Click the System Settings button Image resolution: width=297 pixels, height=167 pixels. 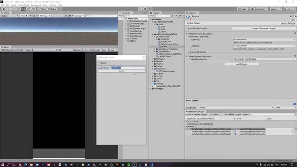coord(288,23)
